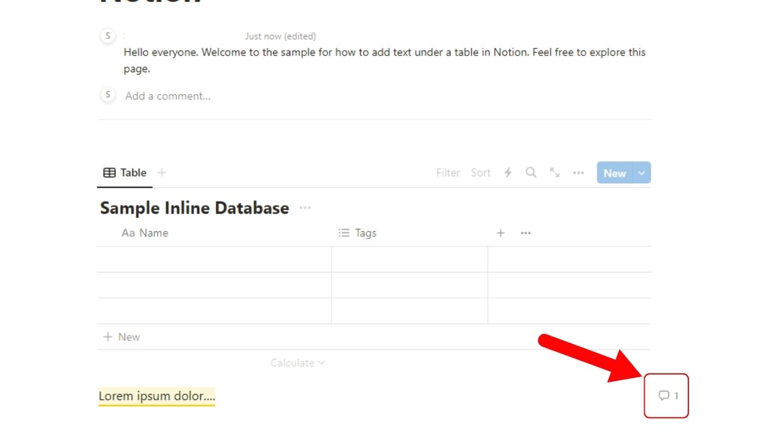777x437 pixels.
Task: Click the S avatar beside the posted comment
Action: [x=107, y=36]
